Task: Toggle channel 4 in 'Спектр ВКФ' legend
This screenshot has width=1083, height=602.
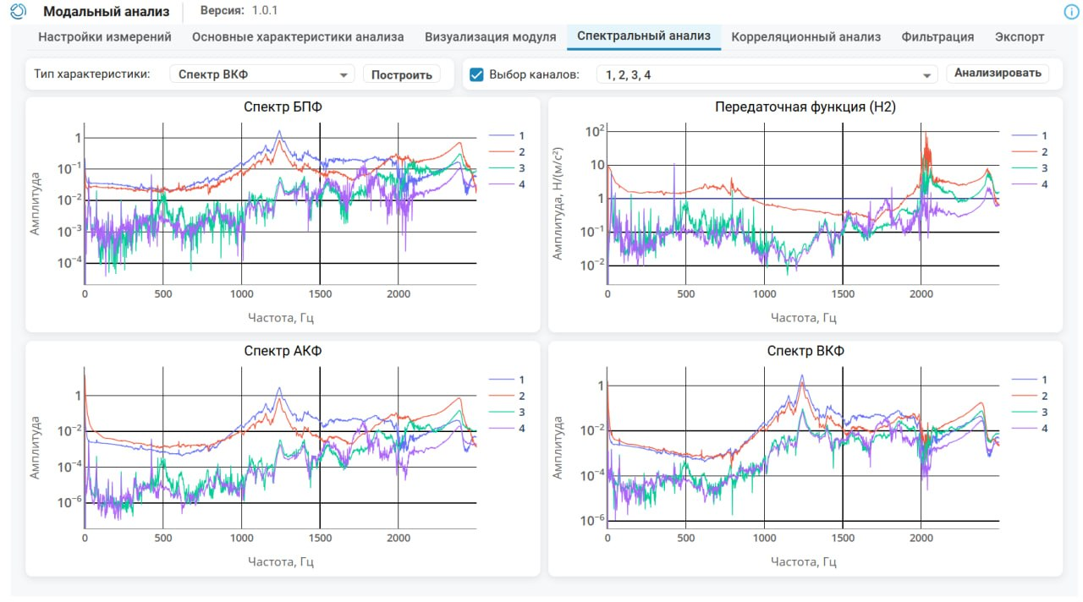Action: pyautogui.click(x=1031, y=428)
